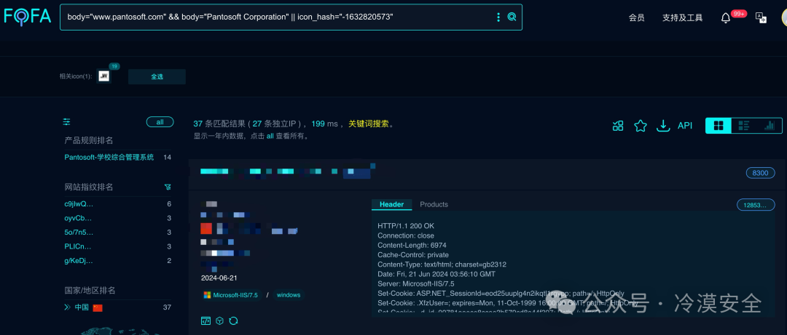Click the 8300 port badge
Screen dimensions: 787x335
760,173
